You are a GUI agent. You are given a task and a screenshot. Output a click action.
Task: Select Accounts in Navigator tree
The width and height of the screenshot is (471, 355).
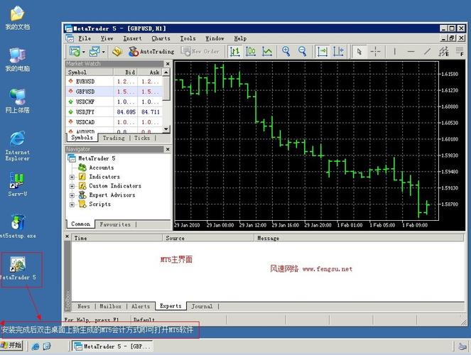[x=96, y=168]
